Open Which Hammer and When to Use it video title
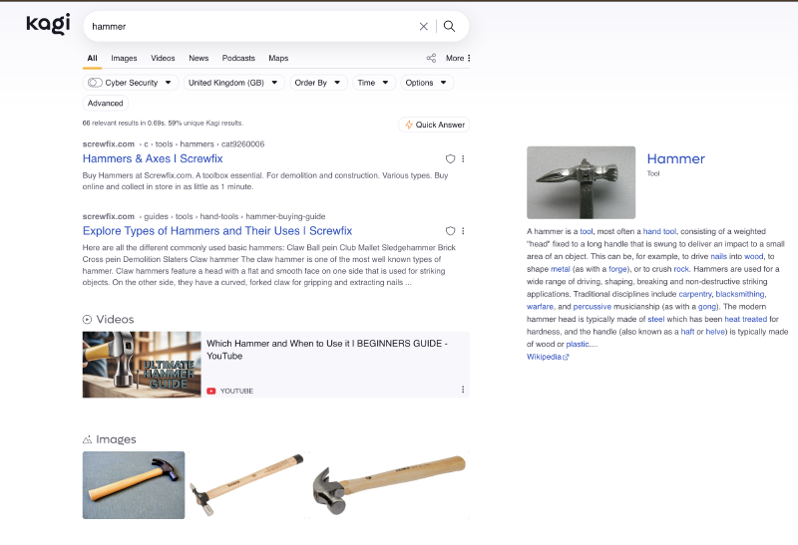 pos(327,350)
